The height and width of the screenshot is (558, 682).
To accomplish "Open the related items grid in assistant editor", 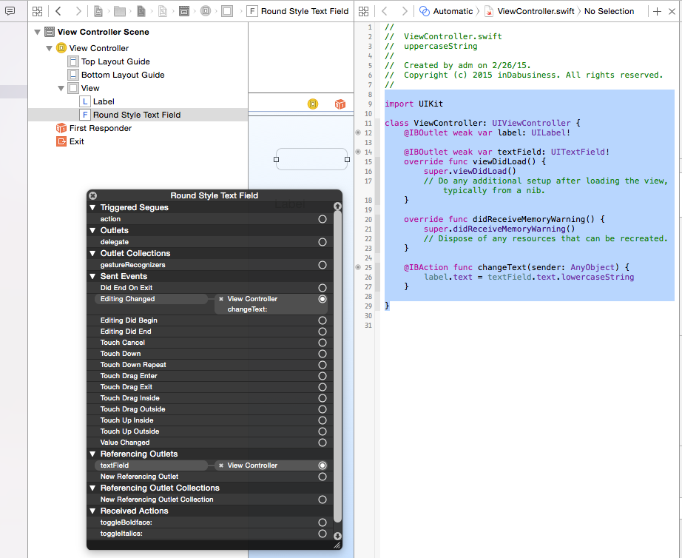I will click(x=362, y=11).
